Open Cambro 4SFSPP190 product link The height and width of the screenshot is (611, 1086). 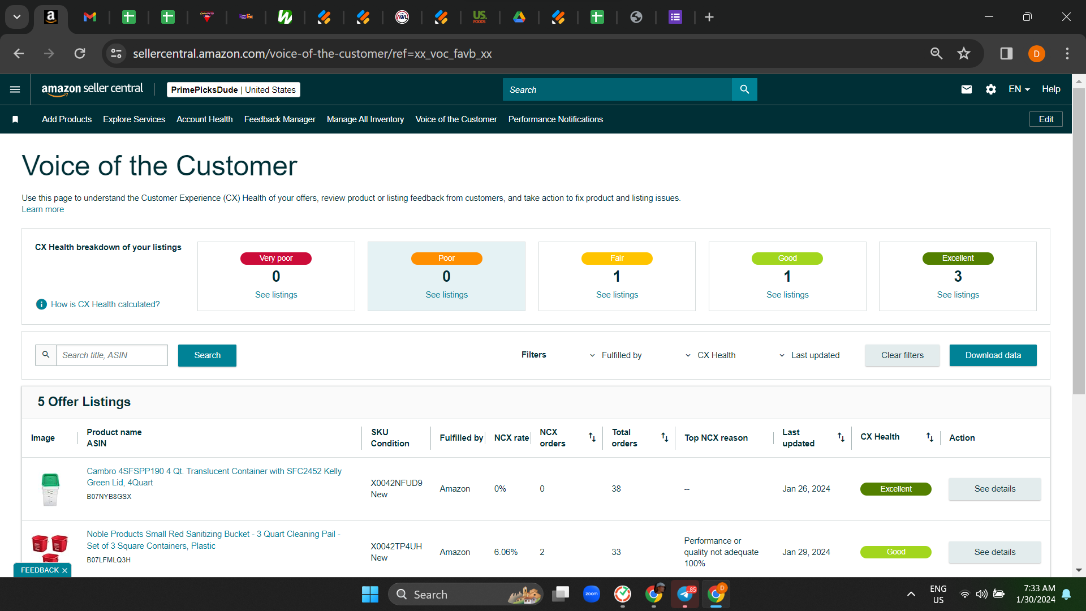214,477
